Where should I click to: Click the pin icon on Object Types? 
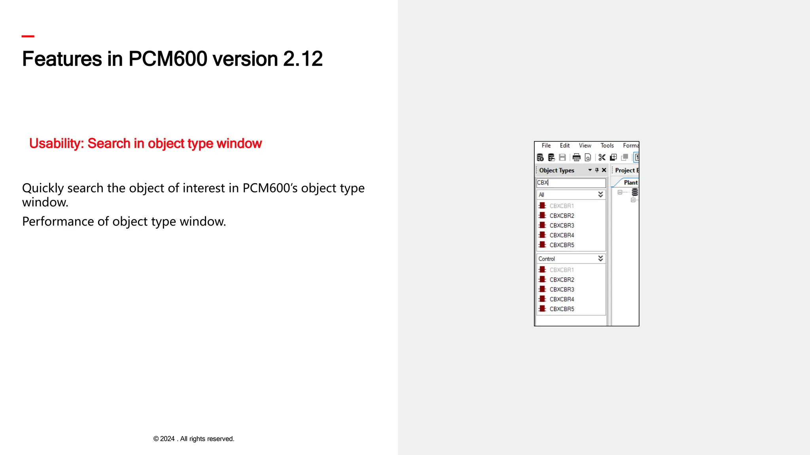[x=597, y=170]
